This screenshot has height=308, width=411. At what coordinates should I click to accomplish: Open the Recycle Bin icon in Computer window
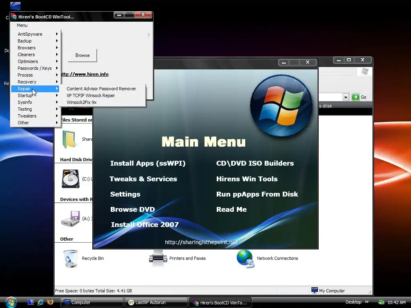click(x=71, y=259)
